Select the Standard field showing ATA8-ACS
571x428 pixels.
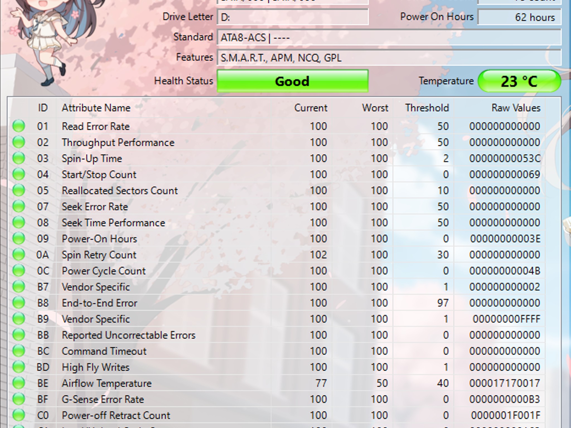(389, 37)
